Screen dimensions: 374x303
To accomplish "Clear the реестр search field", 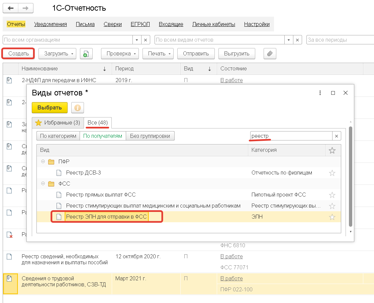I will tap(337, 136).
